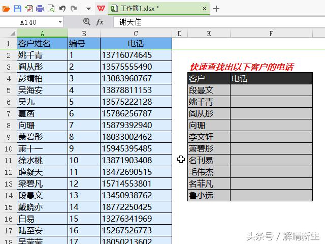Open the Name Box dropdown arrow
Viewport: 325px width, 244px height.
click(x=60, y=22)
